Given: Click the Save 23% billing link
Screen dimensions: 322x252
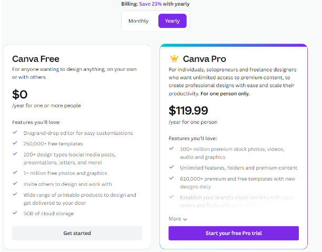Looking at the screenshot, I should (150, 4).
